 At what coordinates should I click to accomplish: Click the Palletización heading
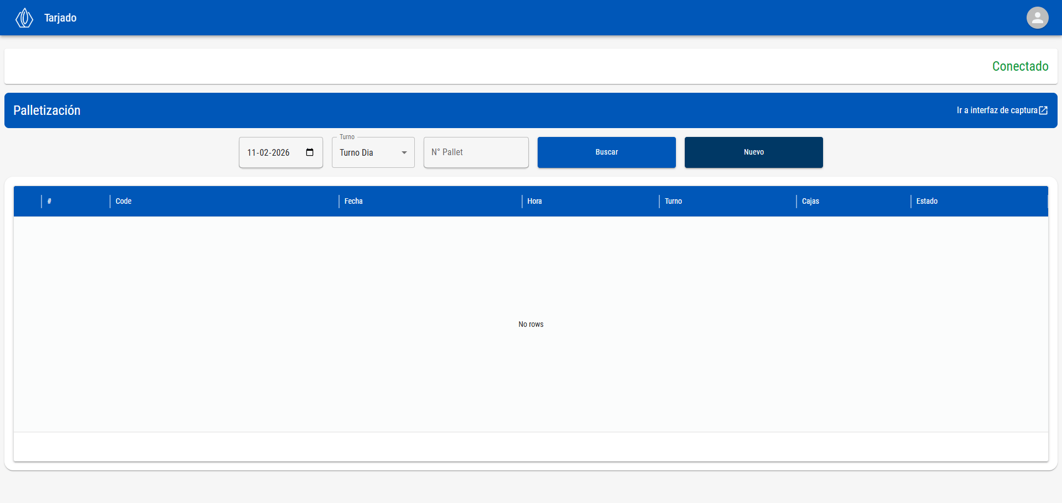(x=47, y=110)
